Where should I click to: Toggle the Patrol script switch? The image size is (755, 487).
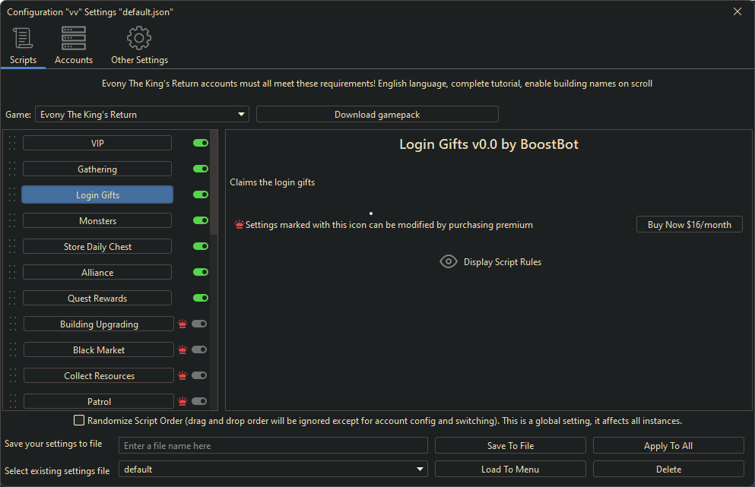[x=199, y=402]
